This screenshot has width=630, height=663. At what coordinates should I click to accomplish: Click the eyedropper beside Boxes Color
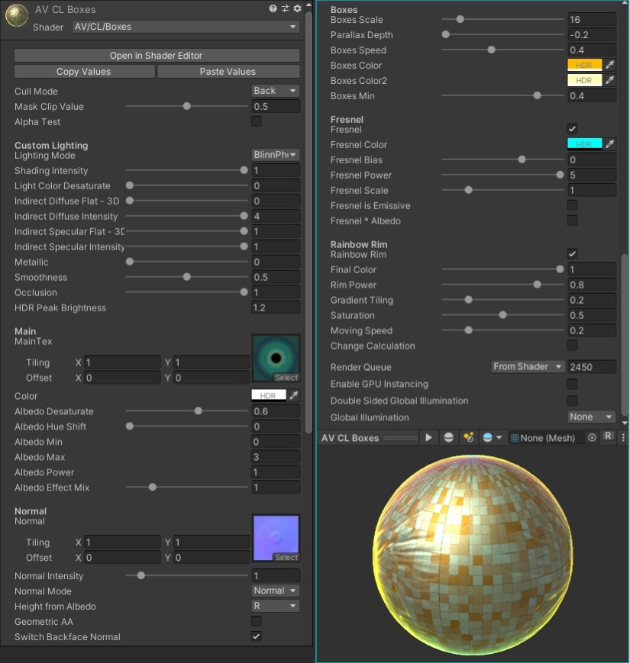coord(609,66)
